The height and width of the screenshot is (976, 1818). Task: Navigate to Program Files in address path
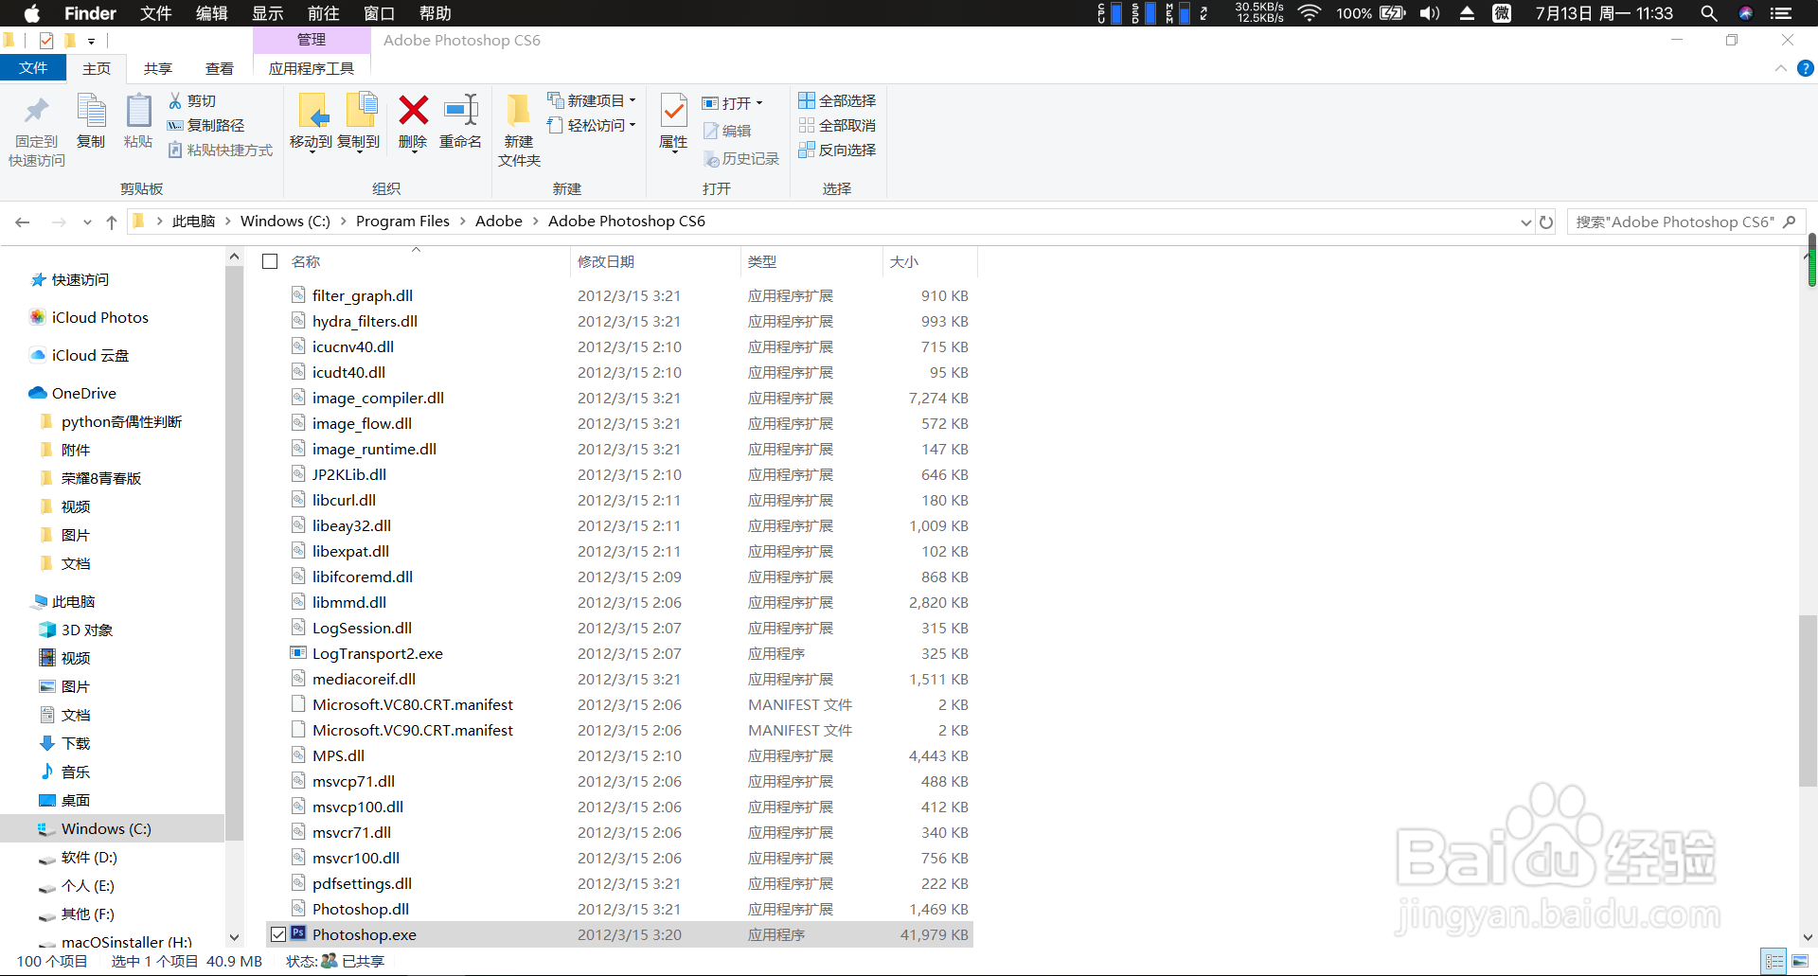tap(402, 222)
